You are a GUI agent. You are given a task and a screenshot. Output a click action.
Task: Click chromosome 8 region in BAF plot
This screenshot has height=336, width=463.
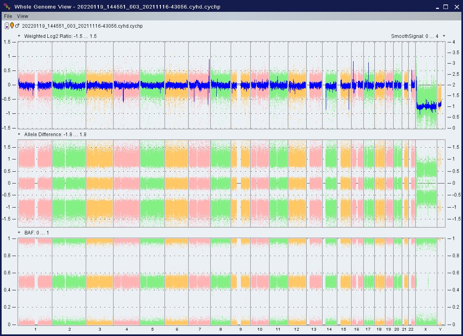(x=220, y=281)
